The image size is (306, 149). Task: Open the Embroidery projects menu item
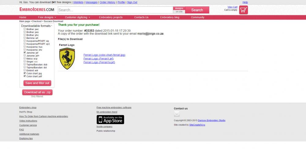111,17
